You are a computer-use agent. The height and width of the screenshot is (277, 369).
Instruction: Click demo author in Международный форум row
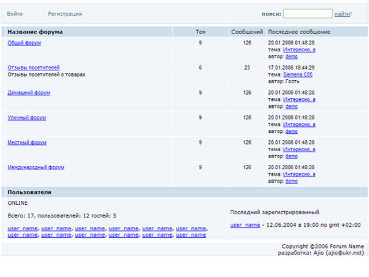291,181
